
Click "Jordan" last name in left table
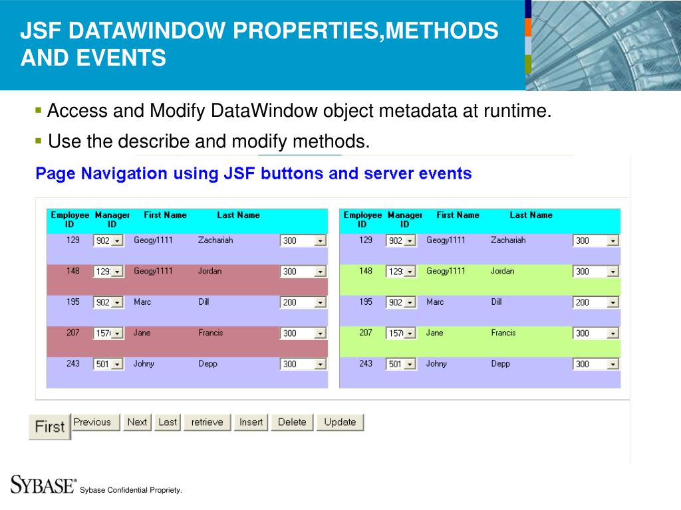[209, 271]
